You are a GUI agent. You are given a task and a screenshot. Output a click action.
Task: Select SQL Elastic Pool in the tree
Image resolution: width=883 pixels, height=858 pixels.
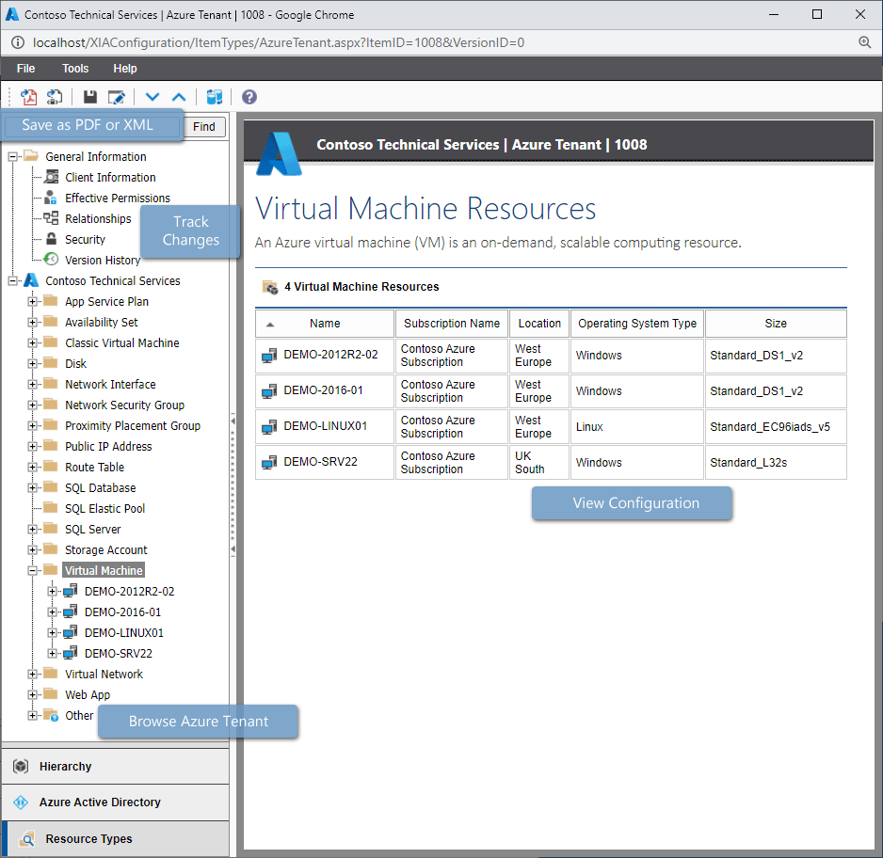click(104, 509)
